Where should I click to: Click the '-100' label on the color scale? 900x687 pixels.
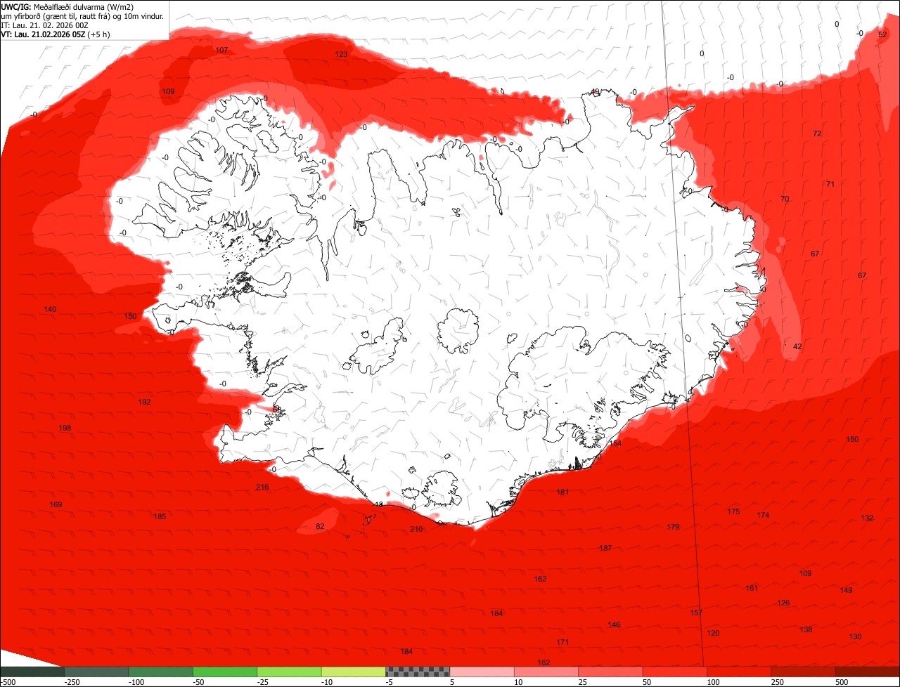point(136,682)
